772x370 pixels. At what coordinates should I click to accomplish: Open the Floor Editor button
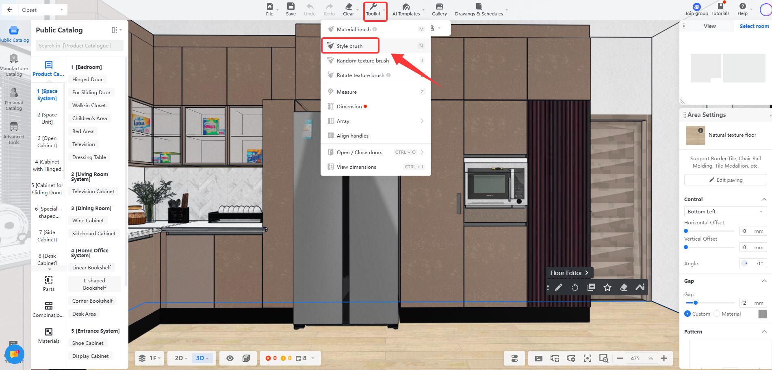pos(569,273)
